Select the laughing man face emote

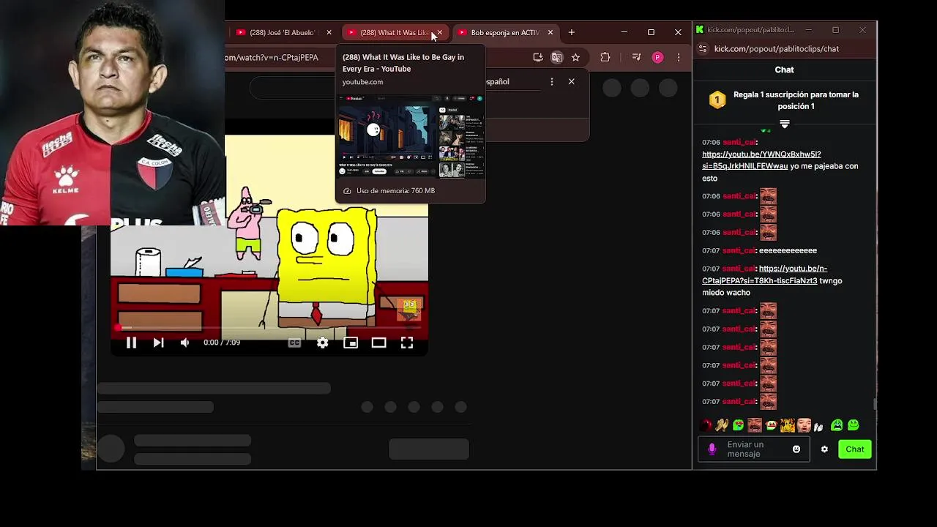(755, 425)
